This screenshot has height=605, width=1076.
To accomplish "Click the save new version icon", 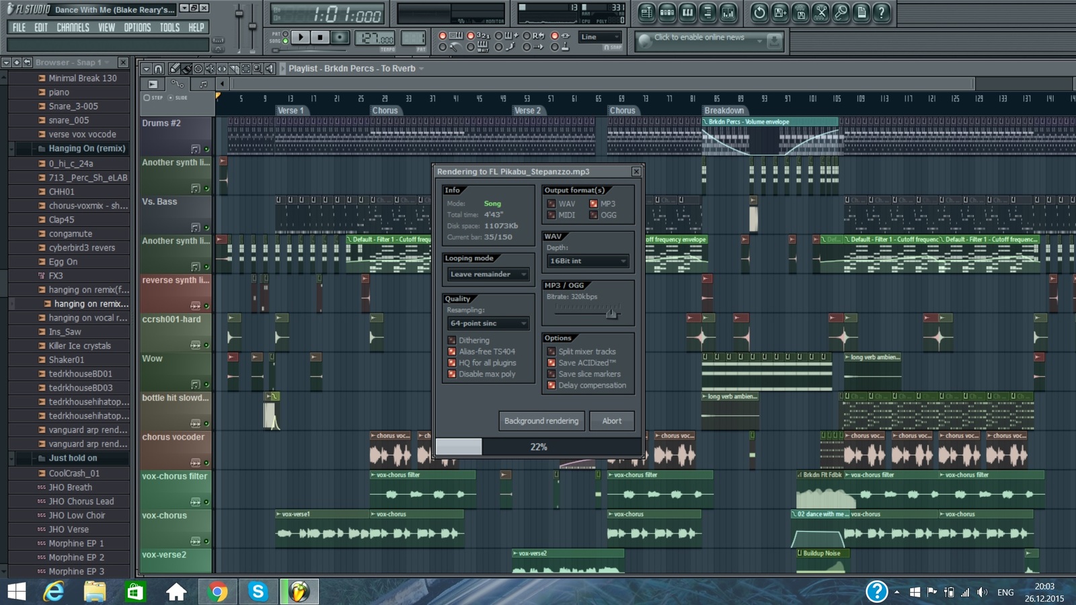I will [780, 13].
